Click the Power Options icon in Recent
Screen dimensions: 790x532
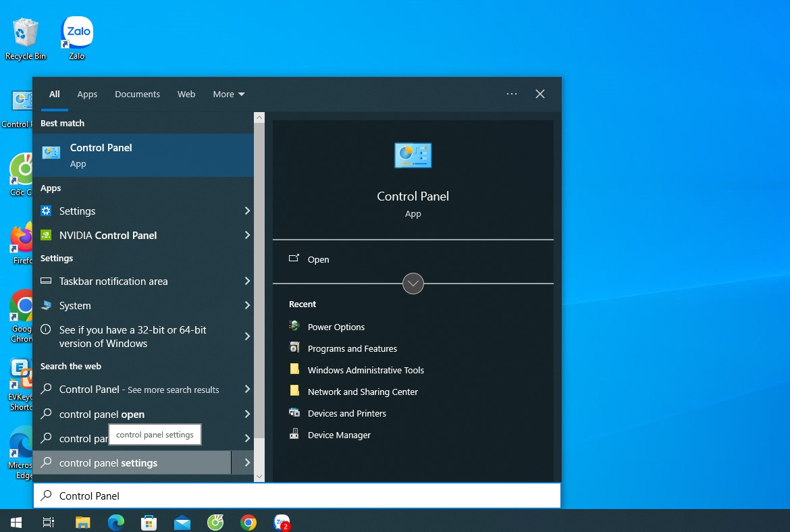click(x=294, y=326)
